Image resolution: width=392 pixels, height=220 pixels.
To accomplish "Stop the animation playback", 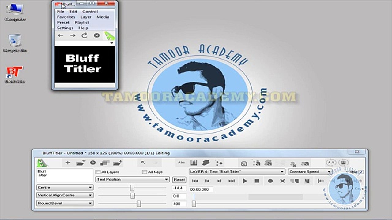I will 257,181.
